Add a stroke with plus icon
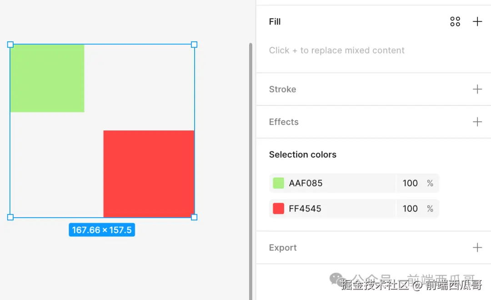 pos(477,89)
